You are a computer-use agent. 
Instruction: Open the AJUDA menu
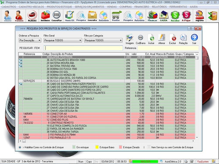194,7
